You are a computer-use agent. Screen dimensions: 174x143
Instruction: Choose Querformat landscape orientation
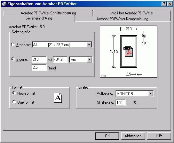(x=14, y=102)
